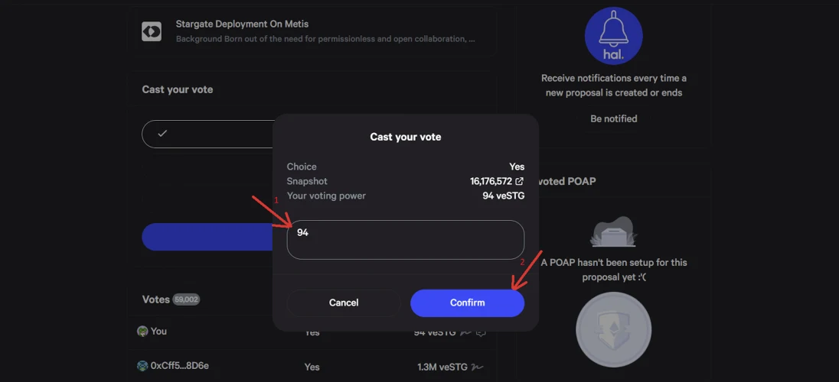Confirm the vote in the dialog

point(467,303)
